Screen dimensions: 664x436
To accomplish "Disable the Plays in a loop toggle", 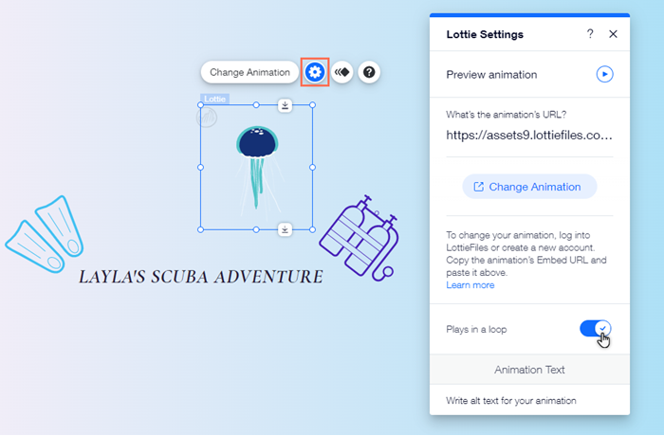I will [596, 329].
